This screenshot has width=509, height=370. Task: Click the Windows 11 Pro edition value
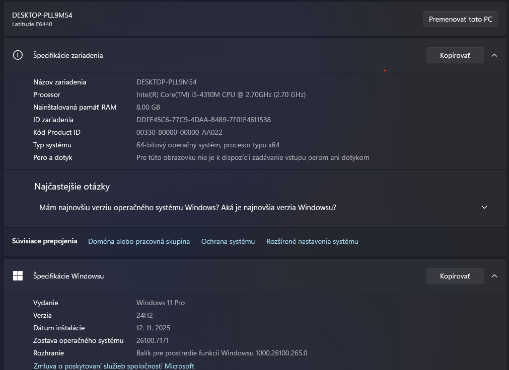pos(161,303)
